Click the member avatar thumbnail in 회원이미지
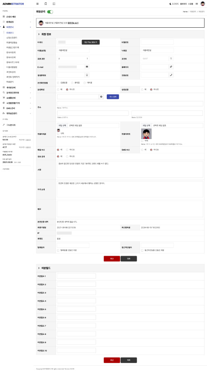 click(x=146, y=134)
